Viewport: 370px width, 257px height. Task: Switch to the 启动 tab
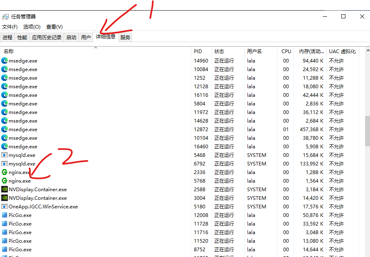71,38
